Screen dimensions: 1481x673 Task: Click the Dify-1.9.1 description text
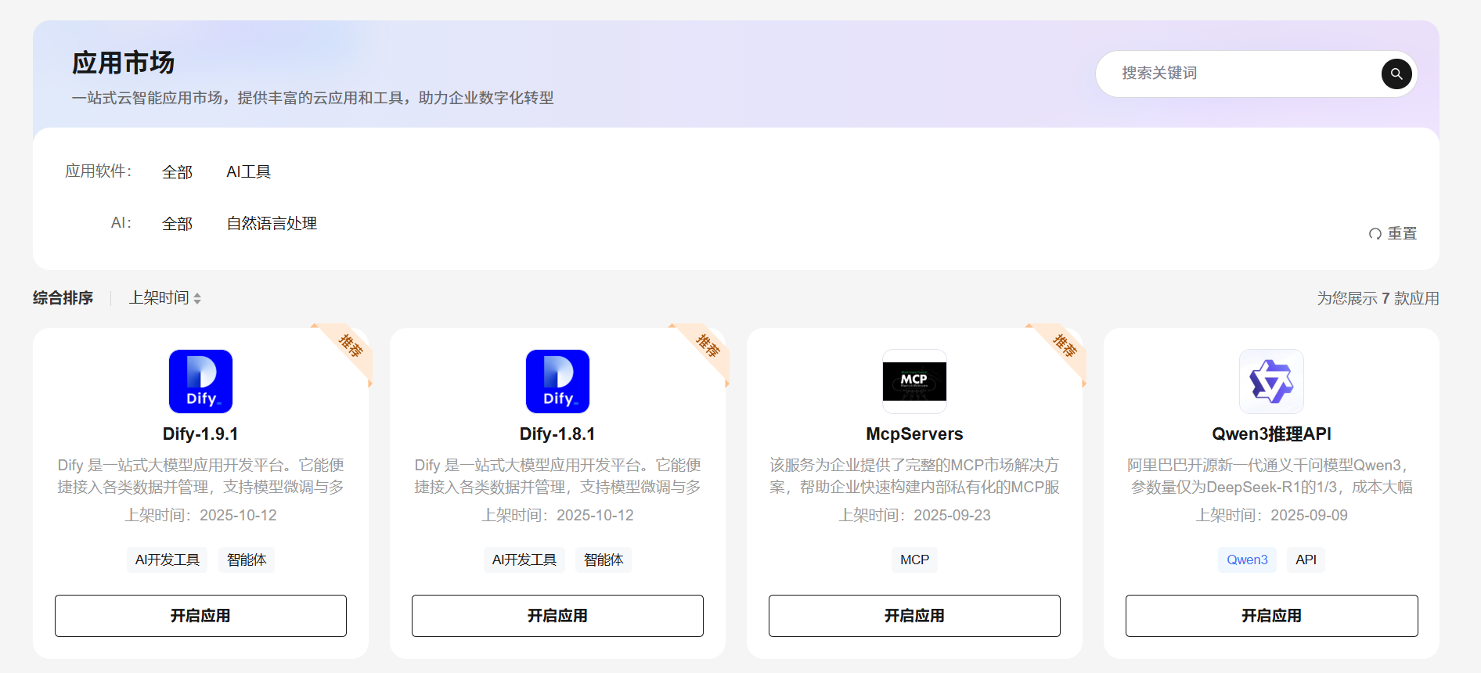200,477
